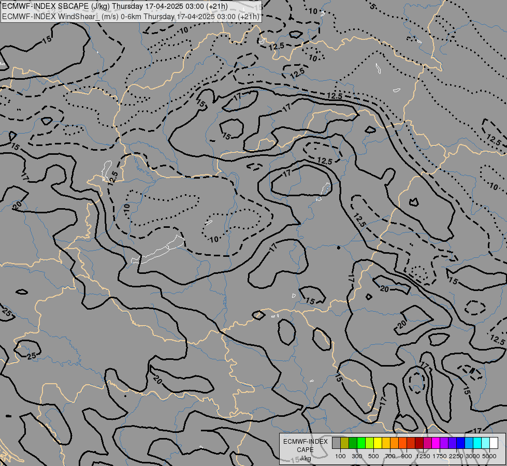Click the 500 label in CAPE legend
Image resolution: width=507 pixels, height=466 pixels.
click(x=373, y=456)
